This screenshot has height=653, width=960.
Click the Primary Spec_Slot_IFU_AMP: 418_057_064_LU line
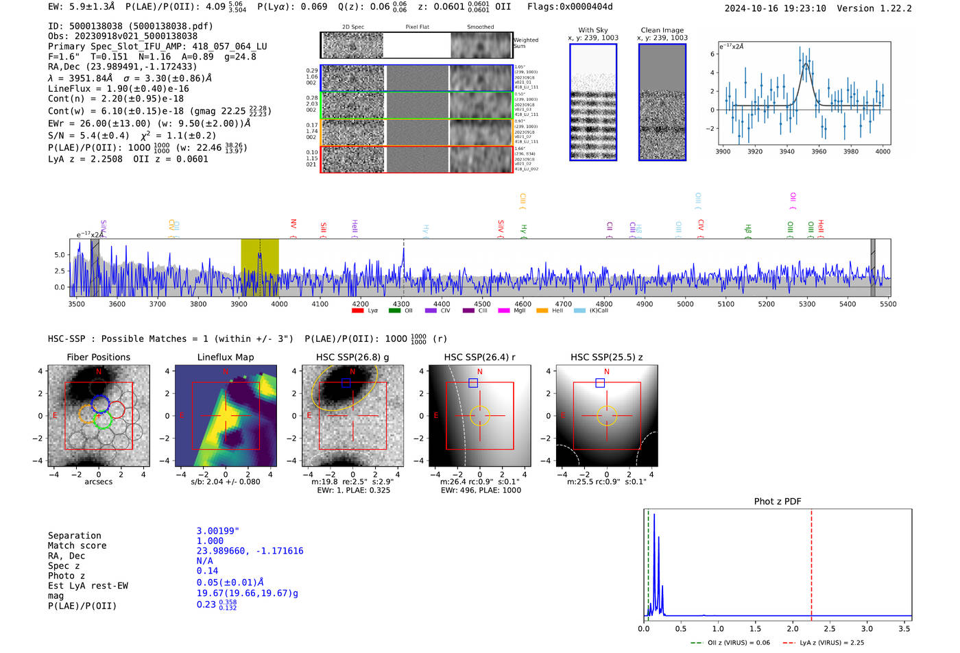click(x=158, y=47)
